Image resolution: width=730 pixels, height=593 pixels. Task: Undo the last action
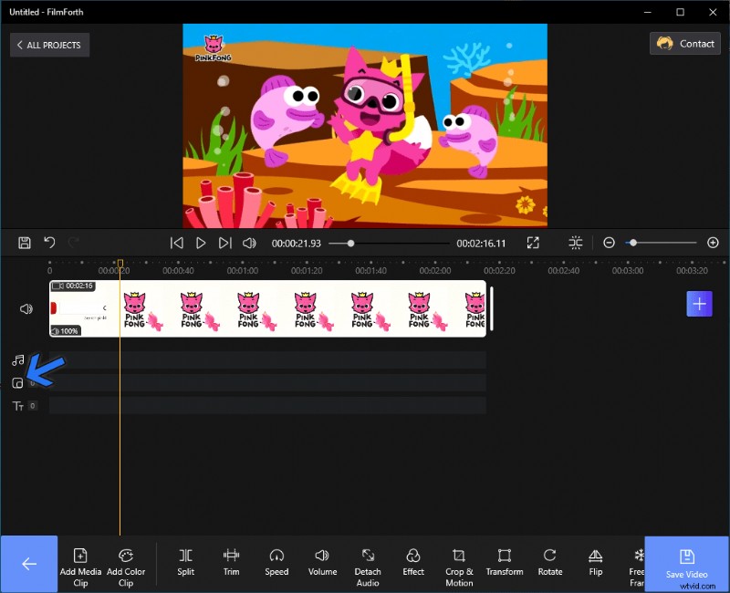tap(49, 242)
